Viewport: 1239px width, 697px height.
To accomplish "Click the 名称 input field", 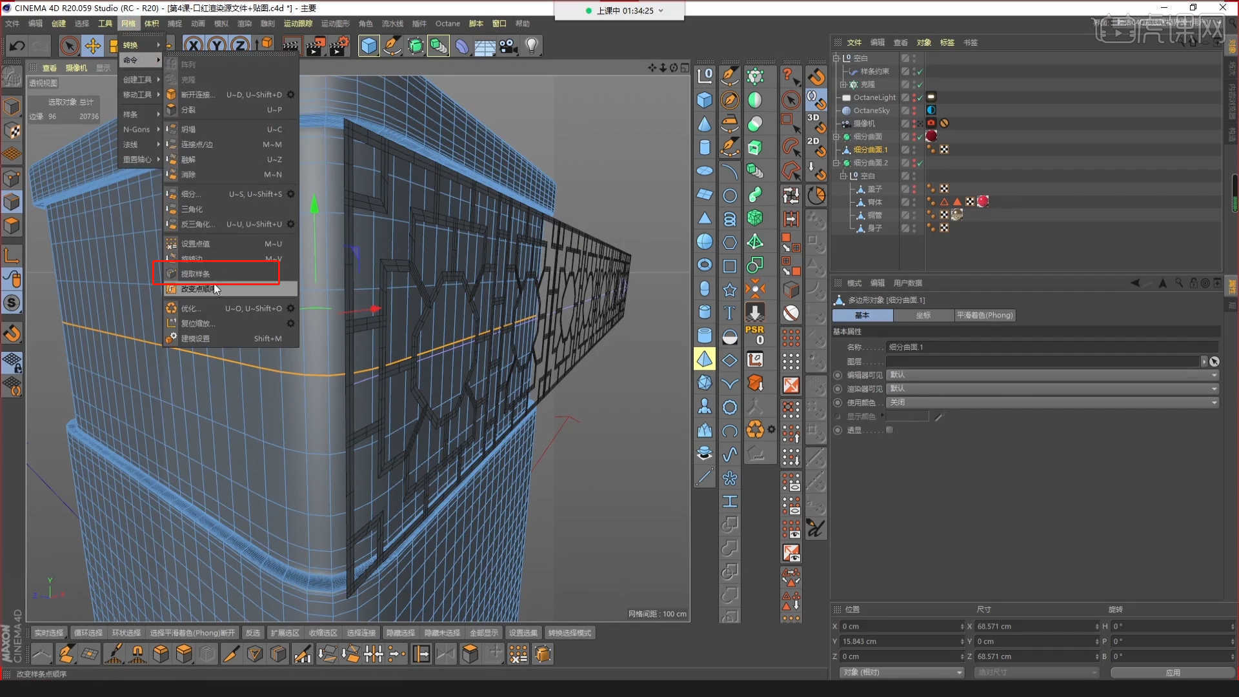I will click(x=1053, y=347).
